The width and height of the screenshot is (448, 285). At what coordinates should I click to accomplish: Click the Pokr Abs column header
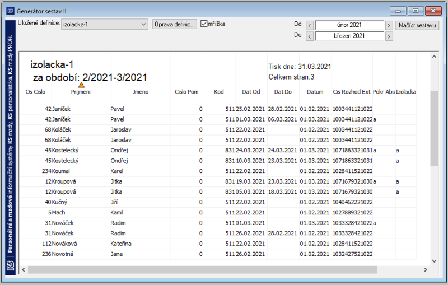pyautogui.click(x=384, y=92)
